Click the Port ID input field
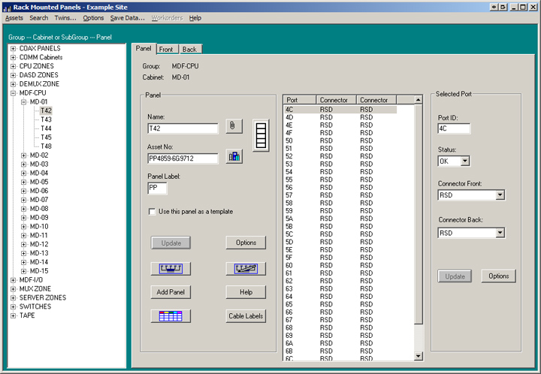Screen dimensions: 541x374 (x=454, y=128)
